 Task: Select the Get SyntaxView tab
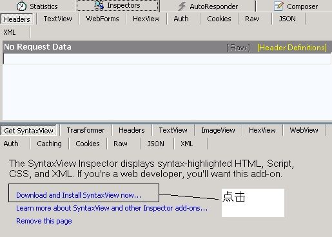pos(28,131)
